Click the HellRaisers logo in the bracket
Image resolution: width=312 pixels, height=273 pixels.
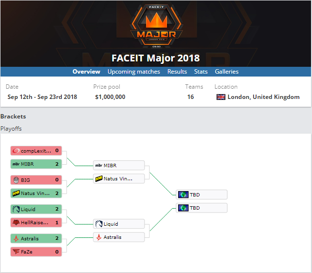[x=16, y=222]
